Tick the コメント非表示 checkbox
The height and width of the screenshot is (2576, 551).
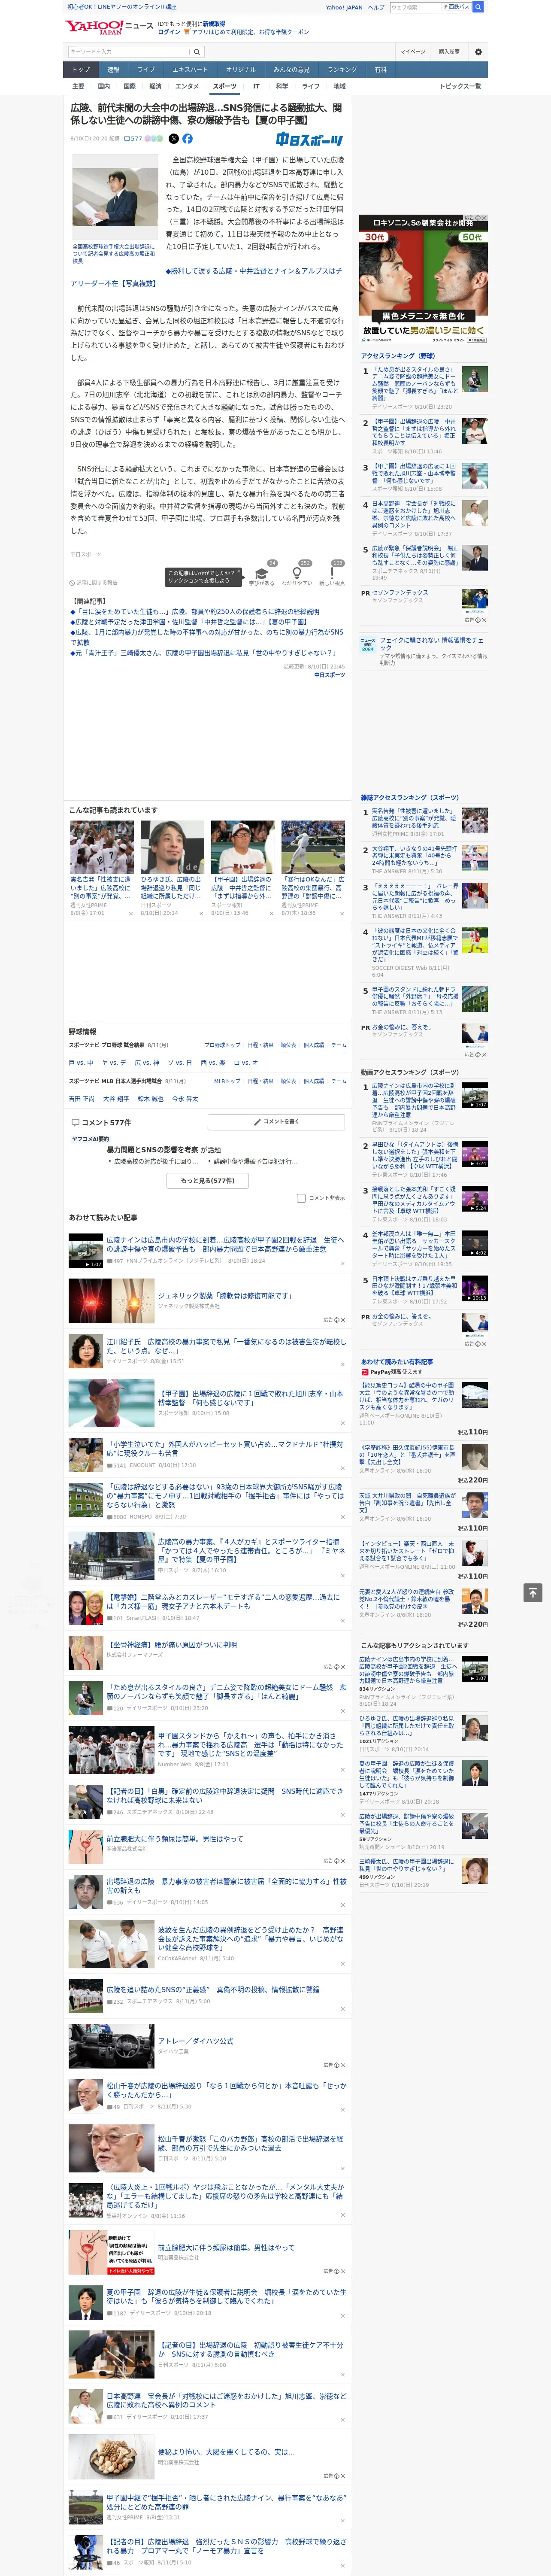tap(301, 1198)
